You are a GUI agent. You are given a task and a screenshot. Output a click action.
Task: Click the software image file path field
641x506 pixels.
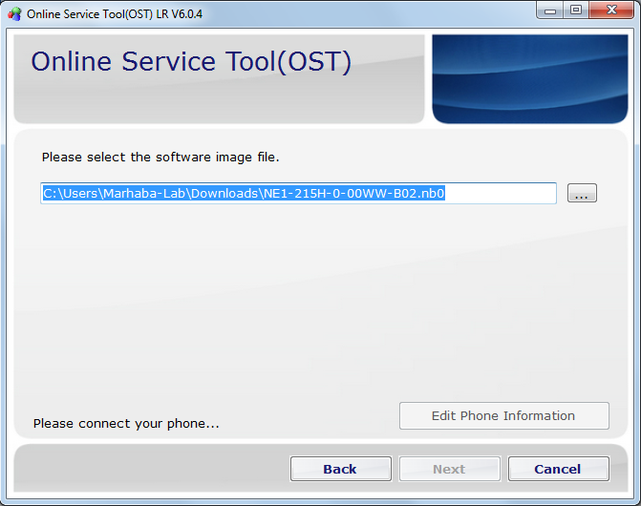coord(298,193)
